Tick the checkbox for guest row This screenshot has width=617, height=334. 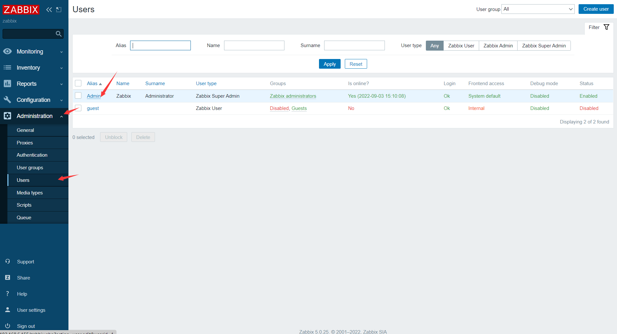(x=78, y=108)
